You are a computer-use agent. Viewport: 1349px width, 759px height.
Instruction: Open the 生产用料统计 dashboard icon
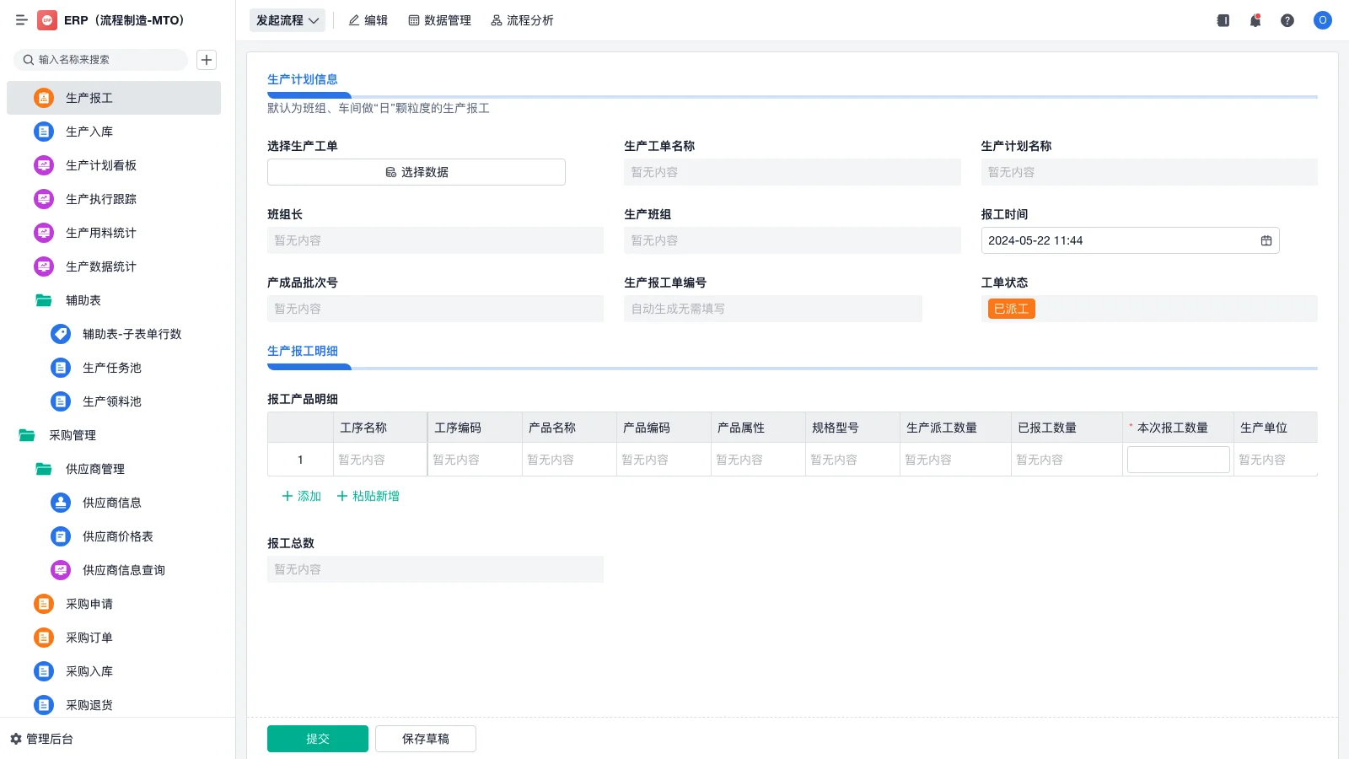click(44, 233)
